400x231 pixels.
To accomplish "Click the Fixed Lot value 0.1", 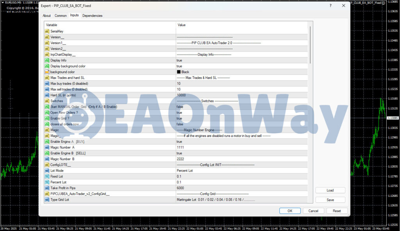I will coord(179,176).
